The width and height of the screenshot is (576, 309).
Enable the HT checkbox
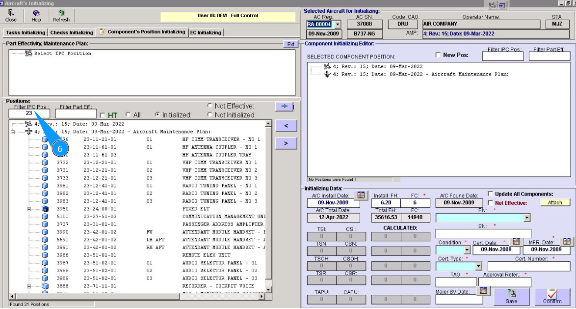tap(102, 115)
